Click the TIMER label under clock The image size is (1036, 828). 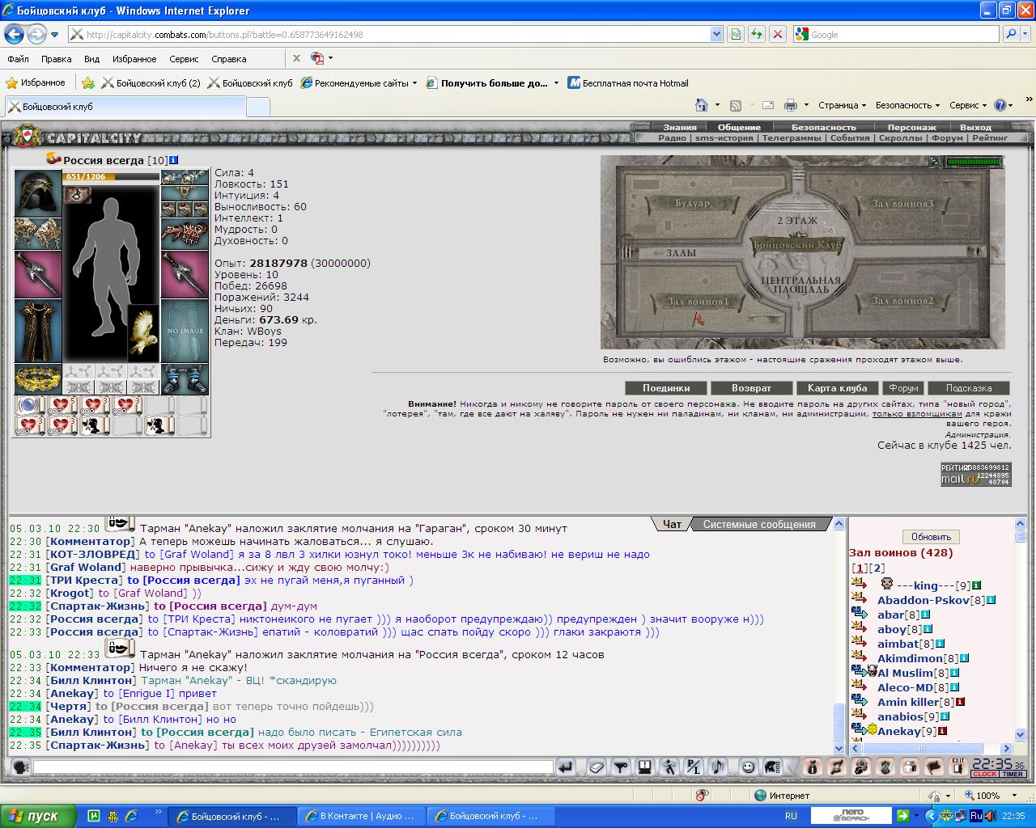(x=1013, y=774)
